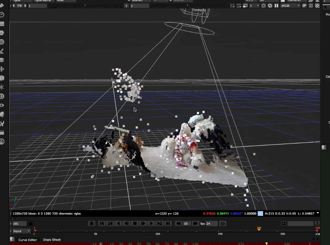Open the Camera1 view selection dropdown
Viewport: 330px width, 245px height.
(x=294, y=1)
